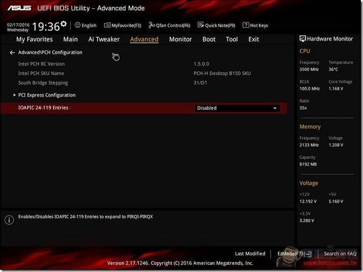Click the 1.5.0.0 version value
Image resolution: width=363 pixels, height=272 pixels.
click(x=201, y=64)
